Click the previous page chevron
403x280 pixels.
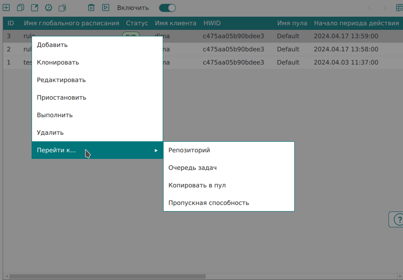(370, 7)
